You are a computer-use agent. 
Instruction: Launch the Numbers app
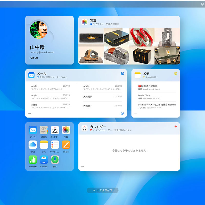pyautogui.click(x=33, y=160)
